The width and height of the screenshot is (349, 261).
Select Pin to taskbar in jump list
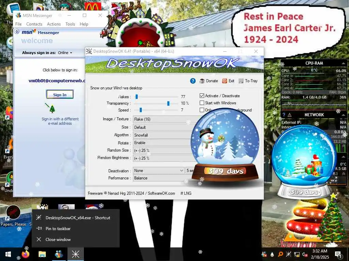[x=76, y=229]
